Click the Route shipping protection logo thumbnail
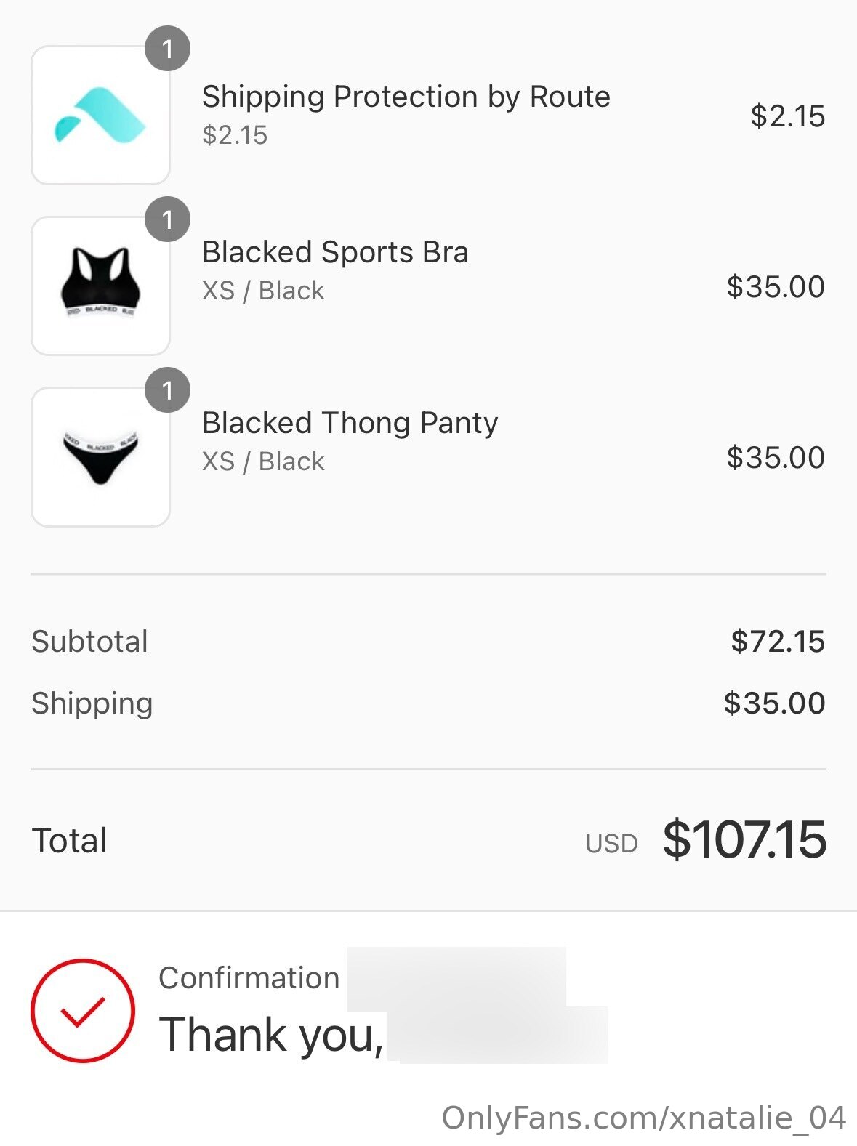Screen dimensions: 857x1146 click(100, 116)
